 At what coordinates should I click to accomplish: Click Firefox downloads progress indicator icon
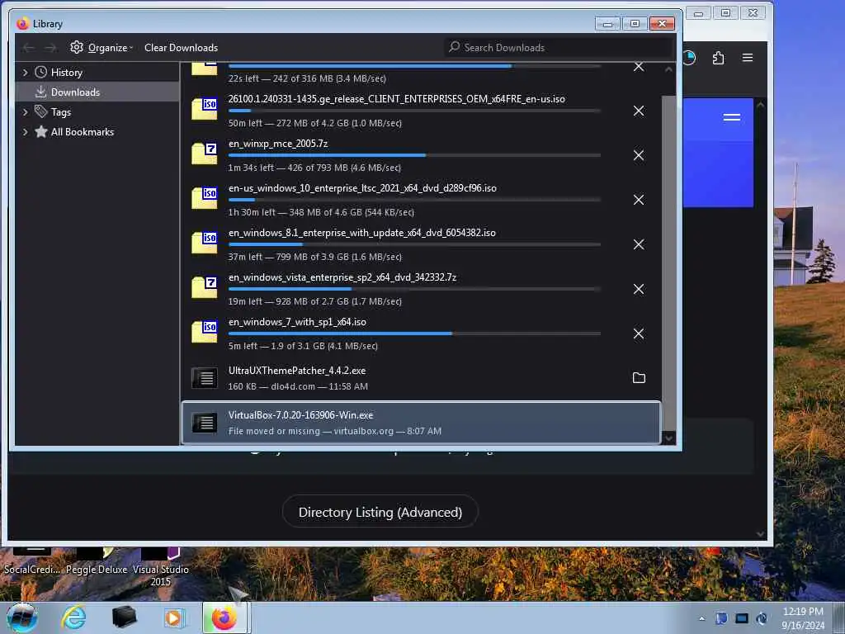pyautogui.click(x=689, y=58)
